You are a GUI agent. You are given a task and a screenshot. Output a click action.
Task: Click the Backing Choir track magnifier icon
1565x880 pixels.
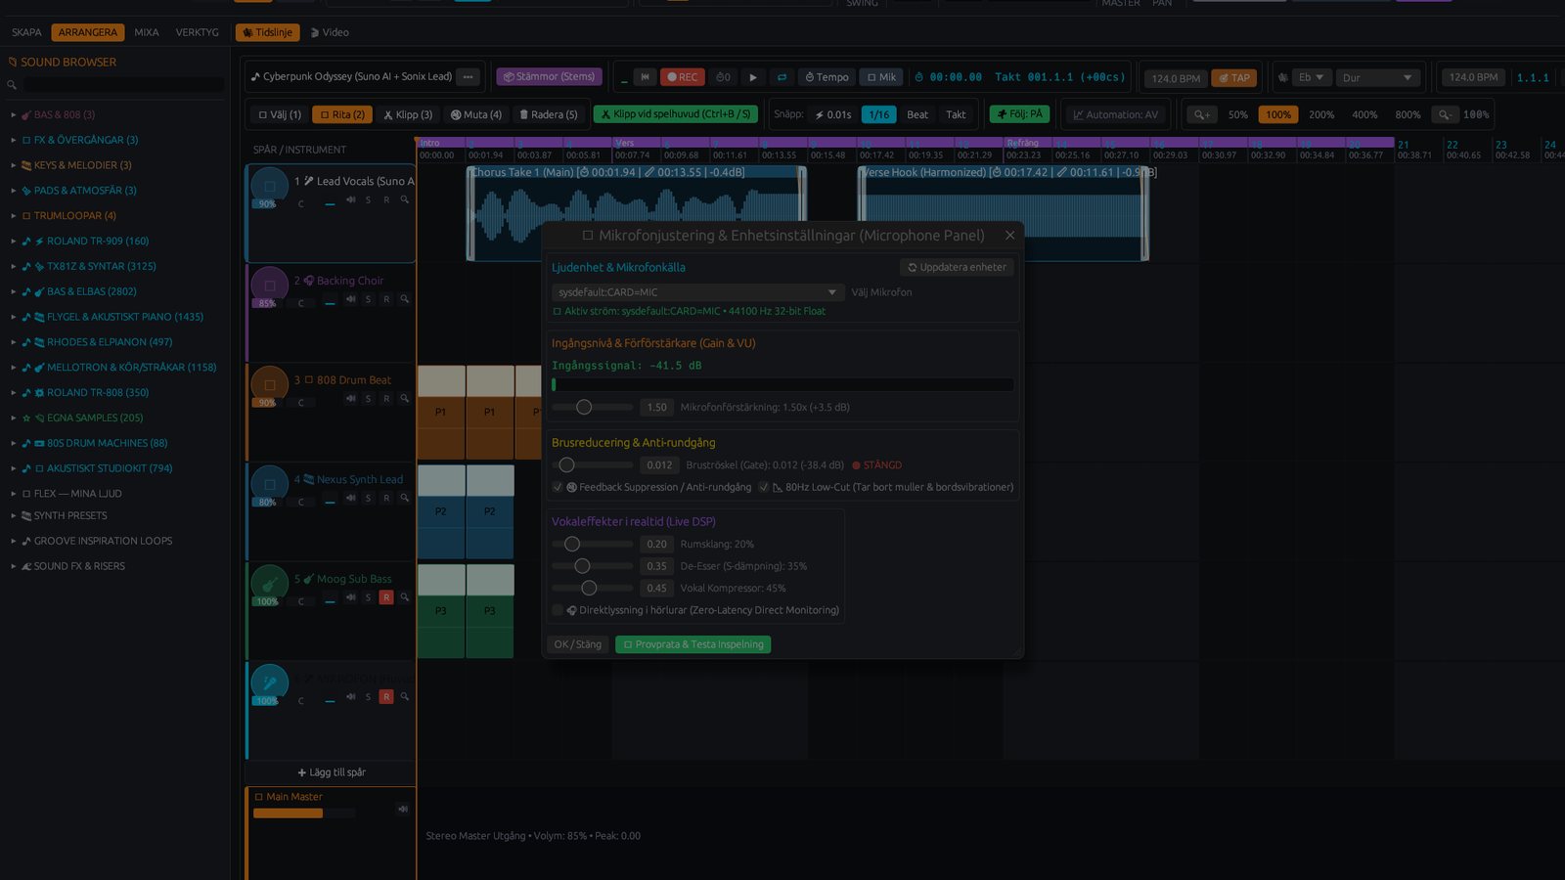[x=404, y=299]
